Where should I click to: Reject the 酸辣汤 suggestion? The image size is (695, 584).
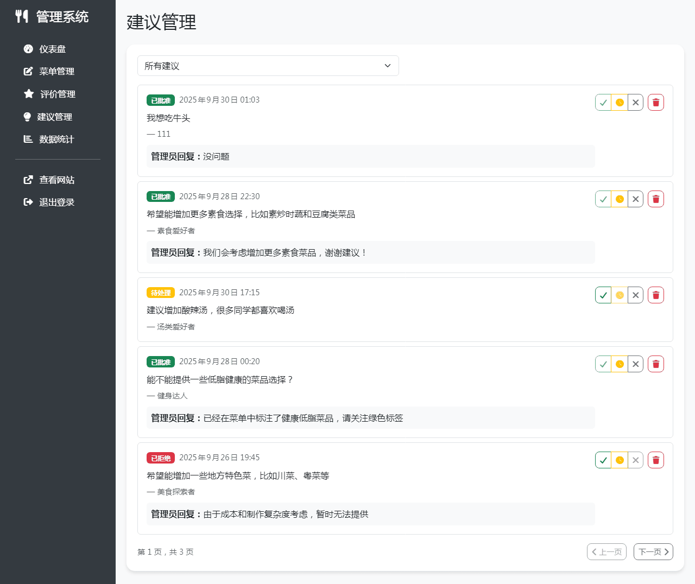tap(635, 295)
